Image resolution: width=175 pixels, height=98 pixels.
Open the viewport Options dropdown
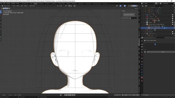pos(137,8)
